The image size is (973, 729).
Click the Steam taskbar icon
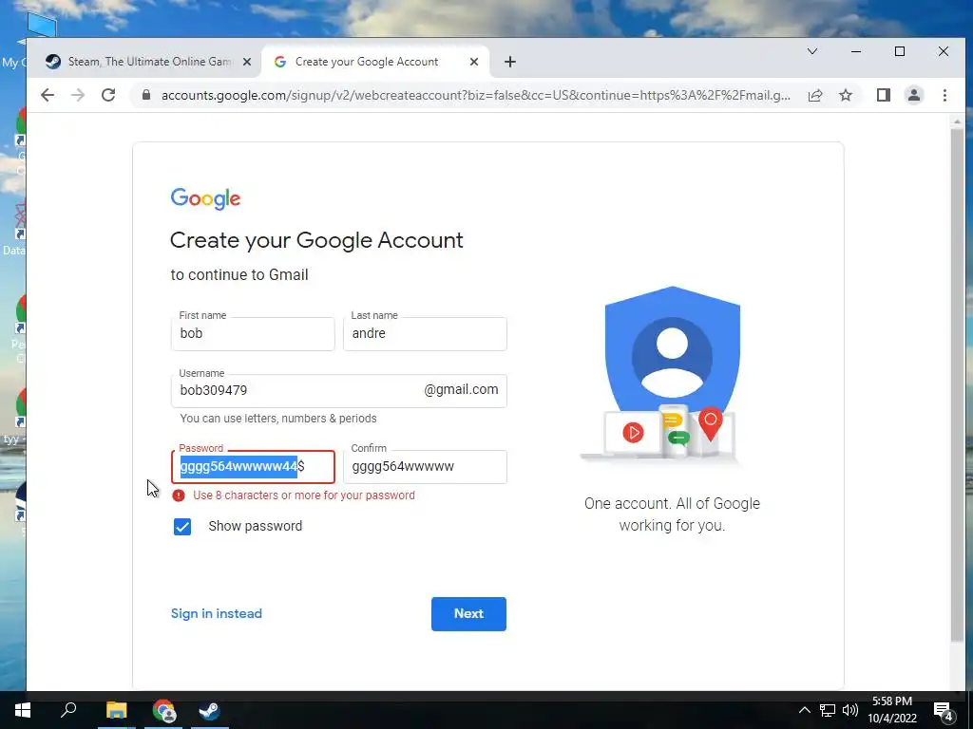click(x=210, y=710)
